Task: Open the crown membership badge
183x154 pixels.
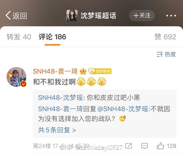Action: pos(83,71)
